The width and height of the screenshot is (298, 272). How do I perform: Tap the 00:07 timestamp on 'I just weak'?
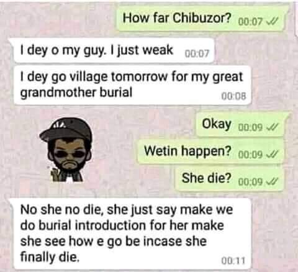click(197, 53)
